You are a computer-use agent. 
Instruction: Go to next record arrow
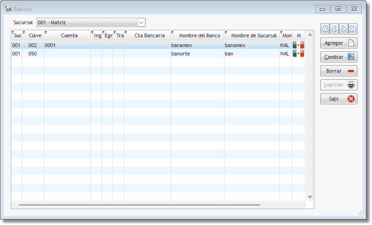tap(344, 29)
